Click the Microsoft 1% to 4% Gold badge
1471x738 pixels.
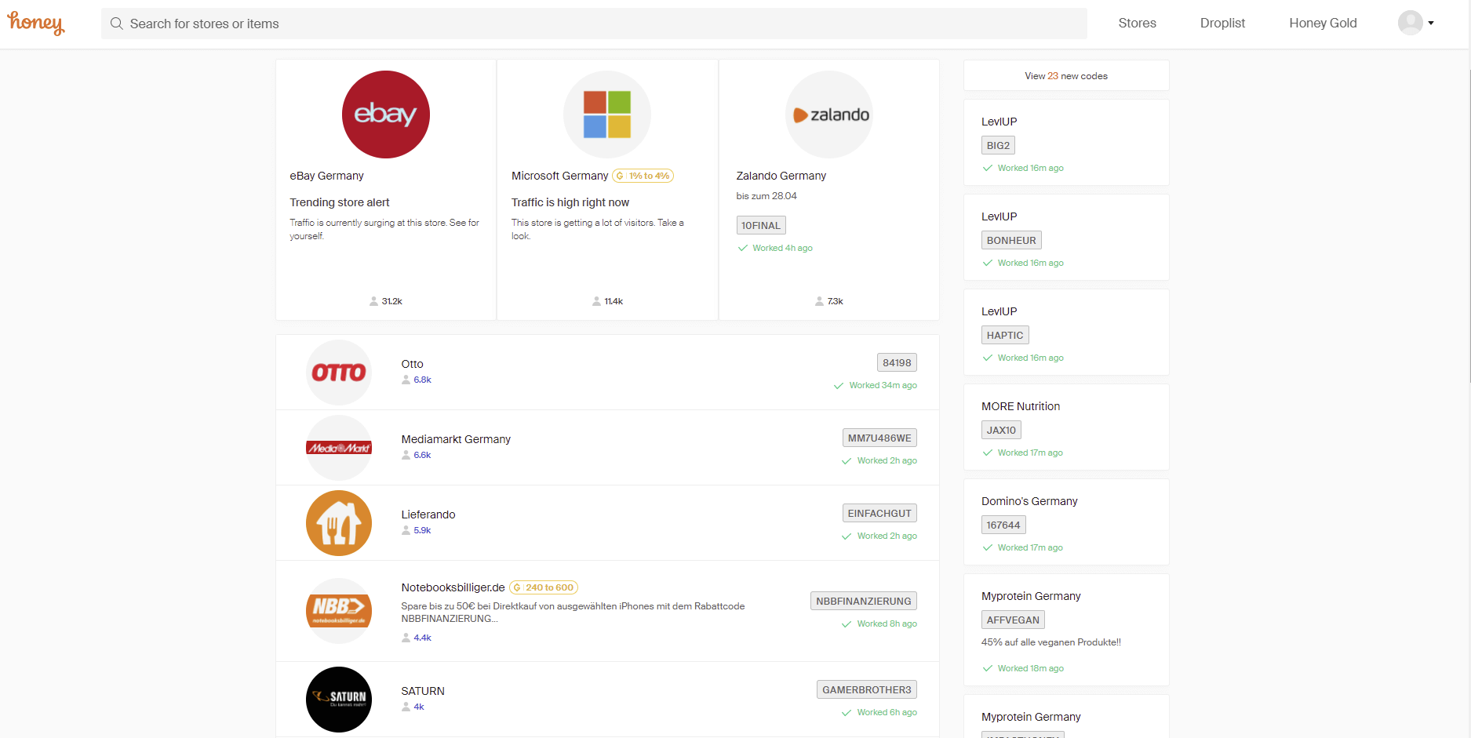point(643,176)
